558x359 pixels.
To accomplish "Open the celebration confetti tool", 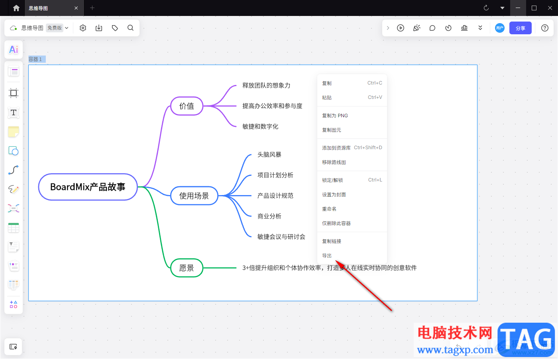I will pyautogui.click(x=417, y=28).
